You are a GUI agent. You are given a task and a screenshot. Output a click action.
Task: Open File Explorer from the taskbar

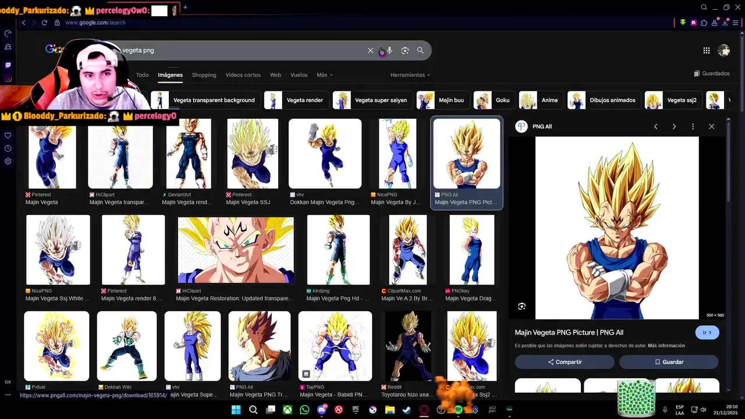click(x=389, y=410)
